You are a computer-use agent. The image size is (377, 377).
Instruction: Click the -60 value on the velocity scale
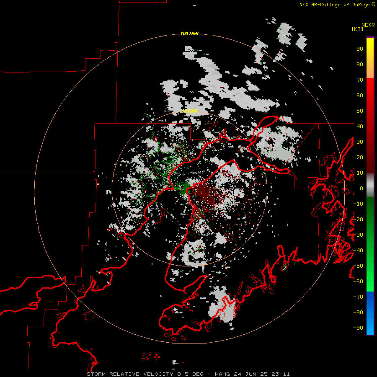pos(358,281)
